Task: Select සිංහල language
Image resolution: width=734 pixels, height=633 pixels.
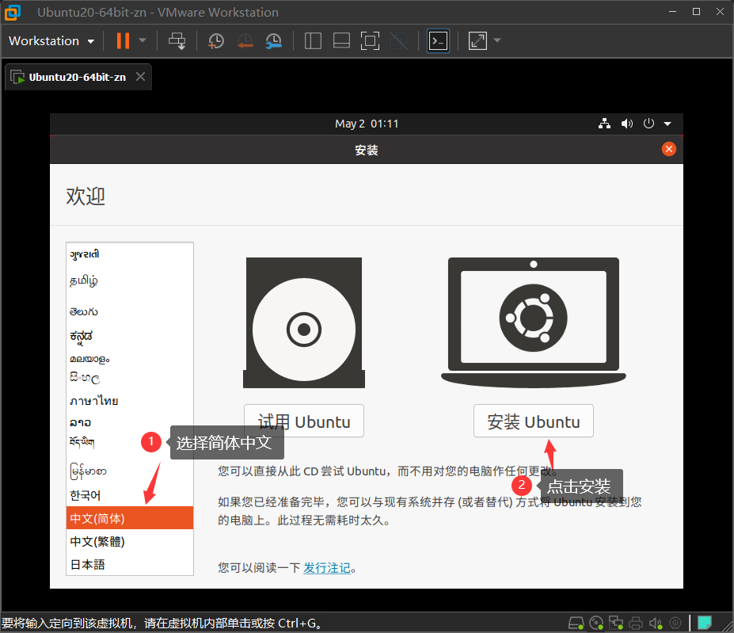Action: [130, 378]
